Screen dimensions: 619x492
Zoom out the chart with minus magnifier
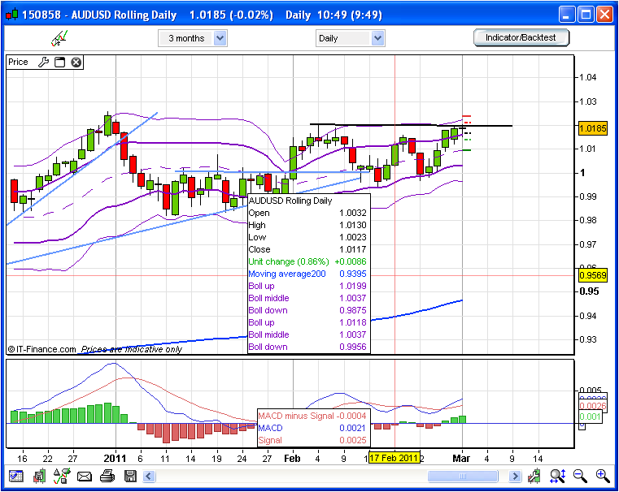tap(580, 477)
